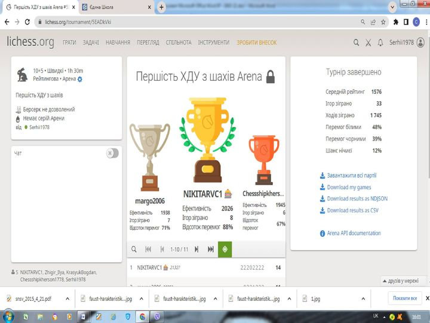
Task: Click the Показати все button
Action: coord(405,298)
